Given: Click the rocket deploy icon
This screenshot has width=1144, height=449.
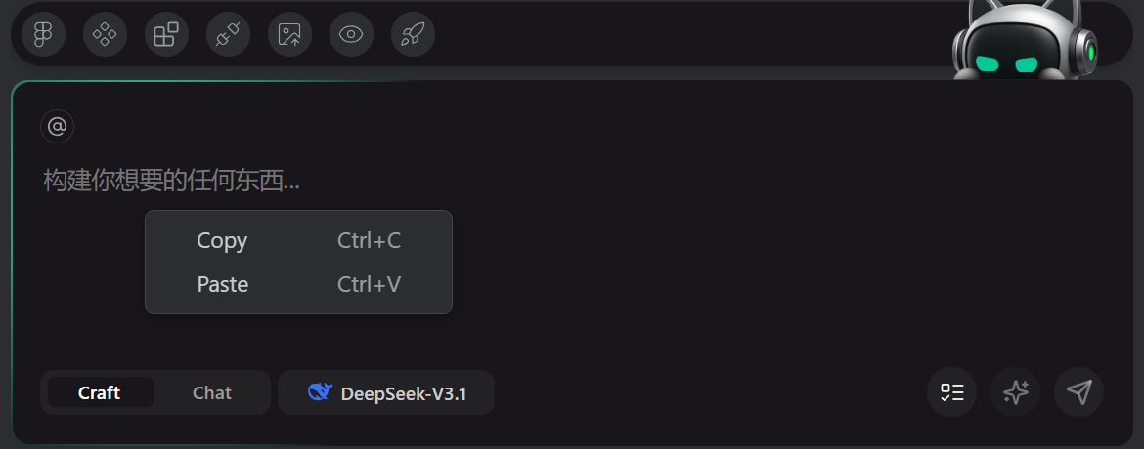Looking at the screenshot, I should coord(413,35).
